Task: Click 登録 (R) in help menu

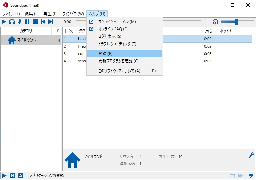Action: [x=125, y=54]
